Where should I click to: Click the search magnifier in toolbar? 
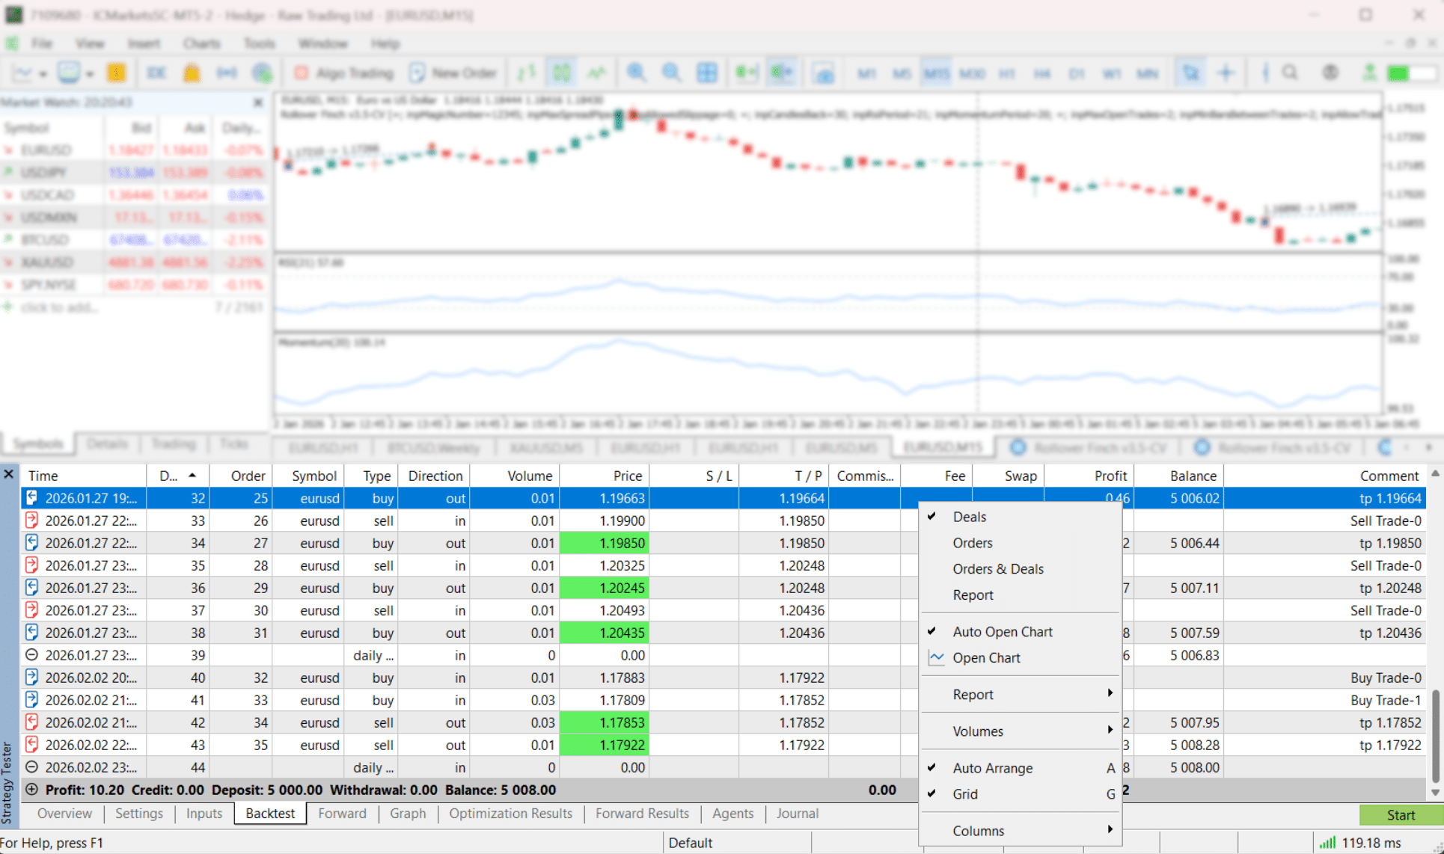tap(1290, 73)
